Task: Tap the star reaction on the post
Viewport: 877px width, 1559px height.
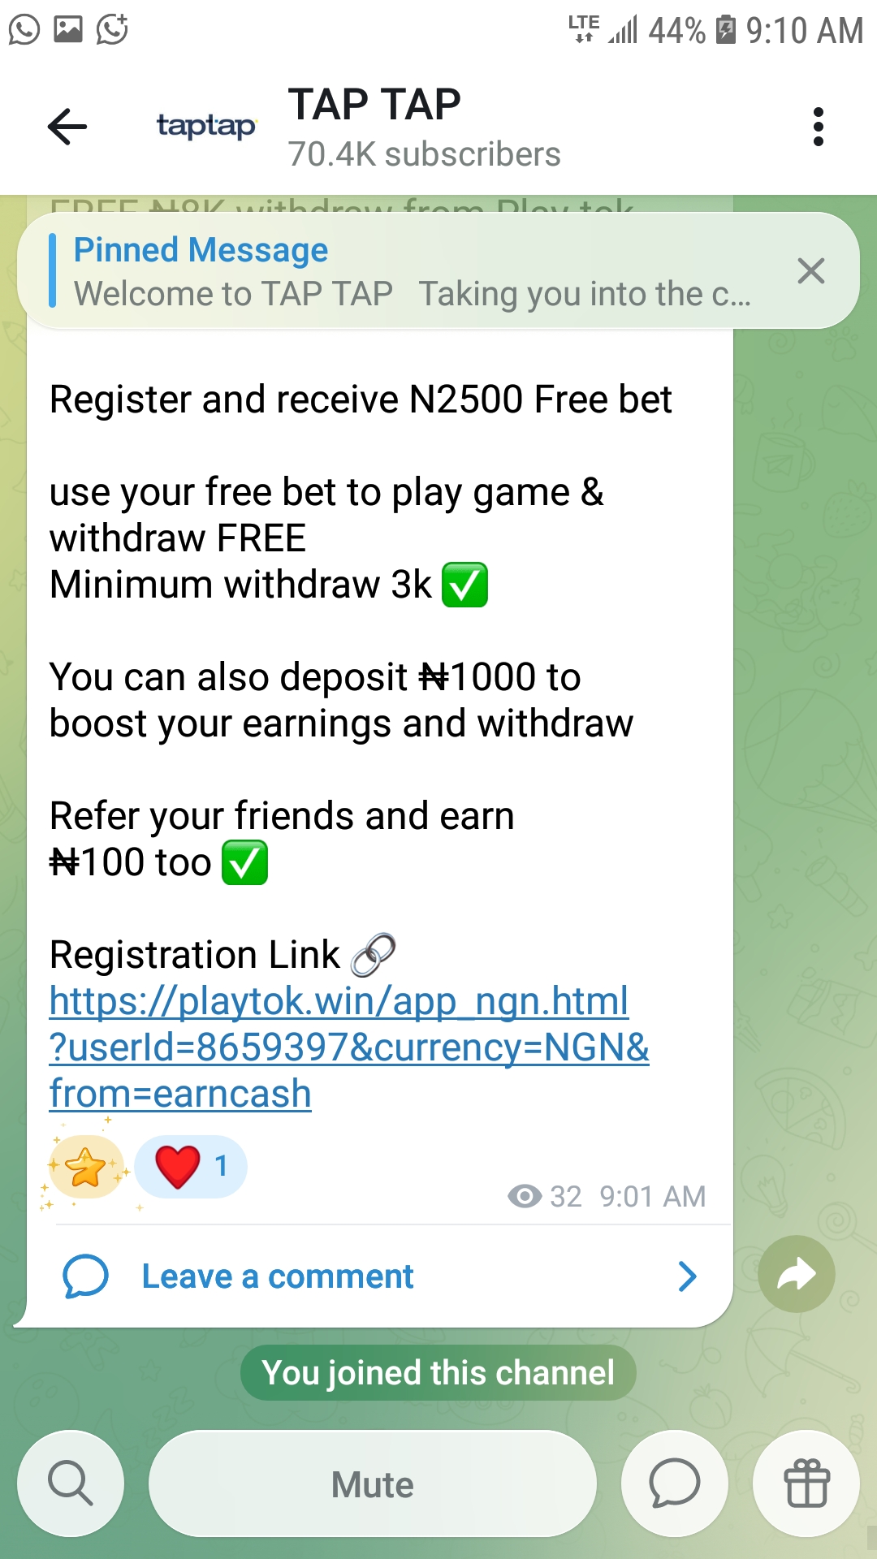Action: 86,1168
